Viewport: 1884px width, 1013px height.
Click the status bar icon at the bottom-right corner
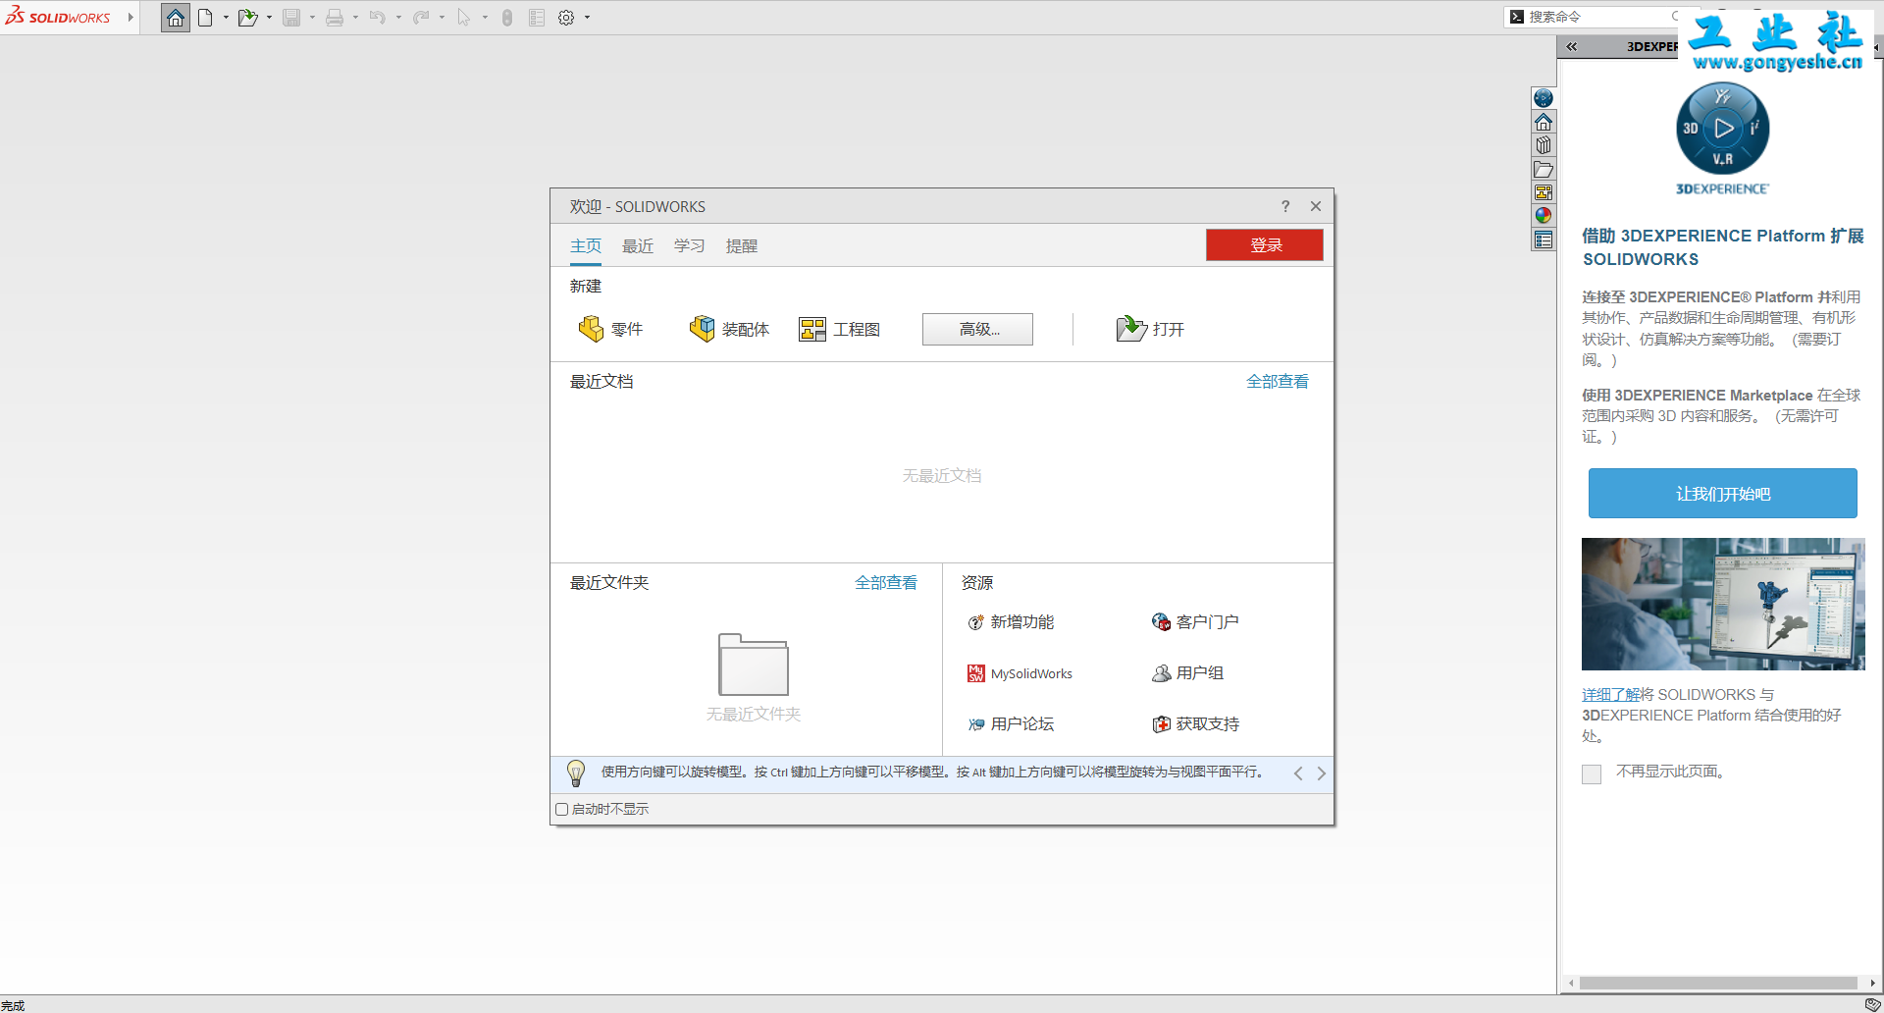[x=1872, y=1004]
